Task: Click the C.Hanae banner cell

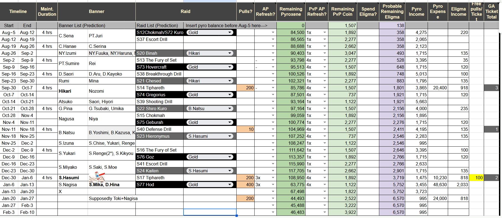Action: coord(73,46)
